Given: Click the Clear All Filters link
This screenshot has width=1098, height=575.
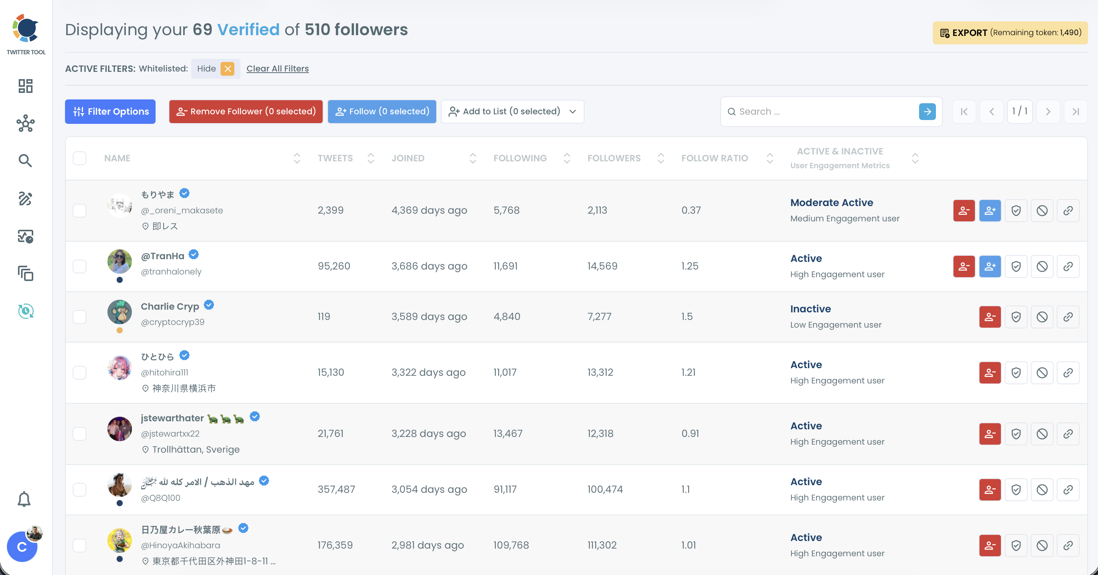Looking at the screenshot, I should click(x=278, y=68).
